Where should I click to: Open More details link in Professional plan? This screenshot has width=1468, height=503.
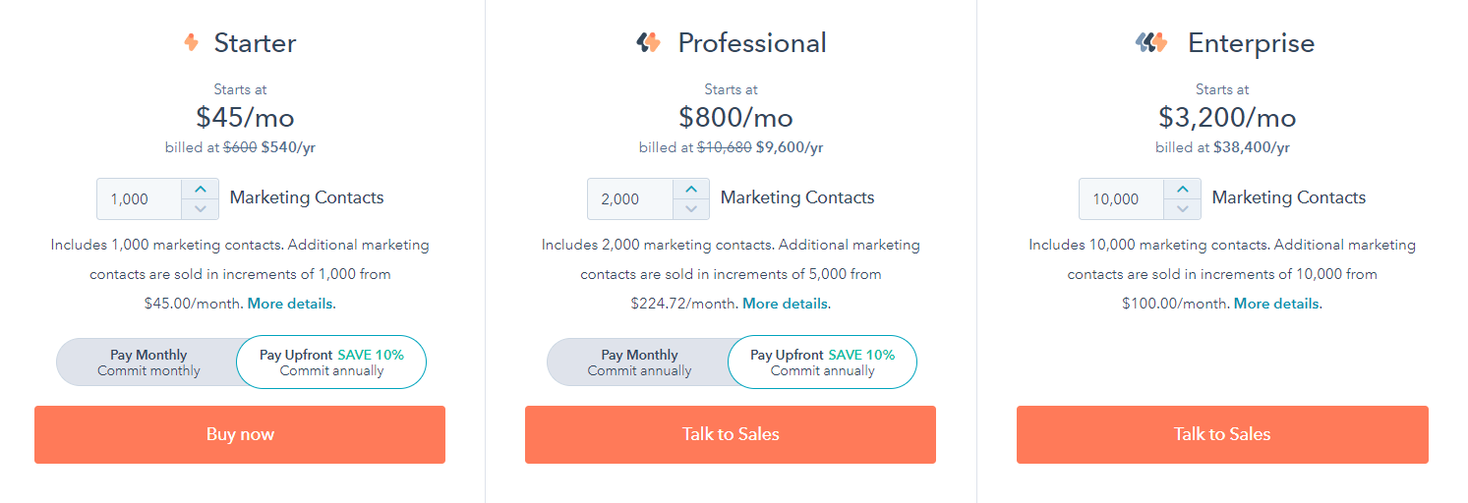(x=786, y=304)
